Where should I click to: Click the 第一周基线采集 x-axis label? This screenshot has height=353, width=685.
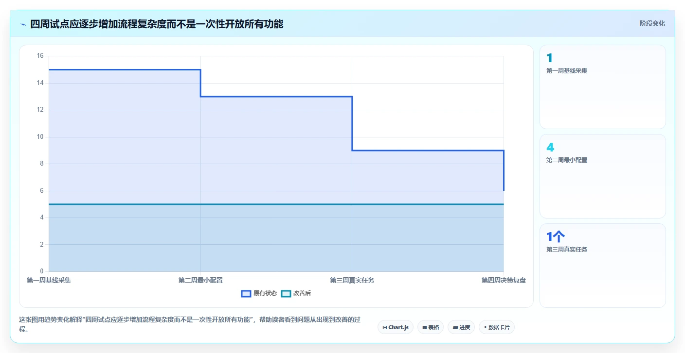(49, 280)
